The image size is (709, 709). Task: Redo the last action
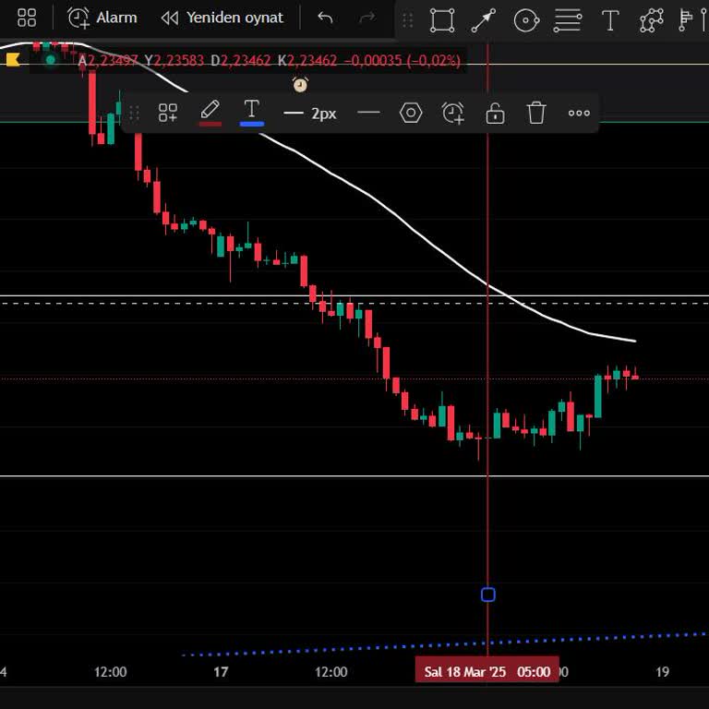coord(367,18)
